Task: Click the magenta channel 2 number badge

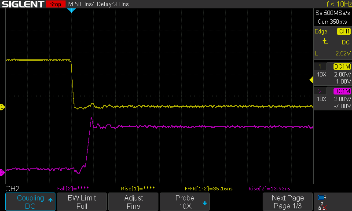Action: [320, 91]
